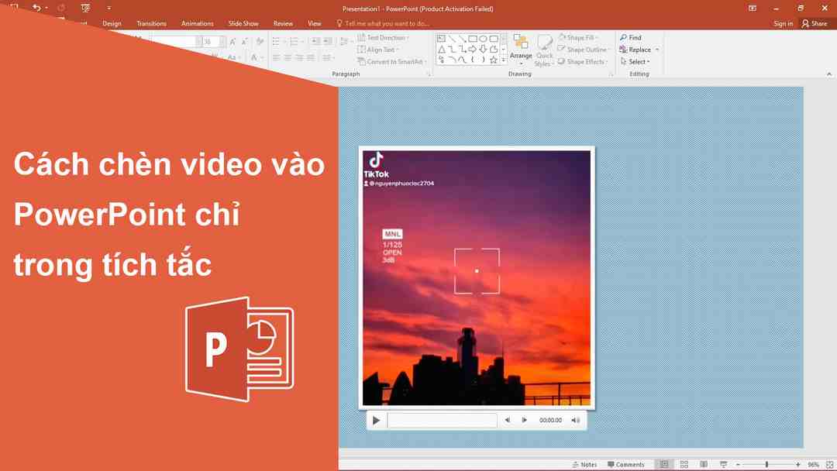837x471 pixels.
Task: Open the font size dropdown
Action: 222,42
